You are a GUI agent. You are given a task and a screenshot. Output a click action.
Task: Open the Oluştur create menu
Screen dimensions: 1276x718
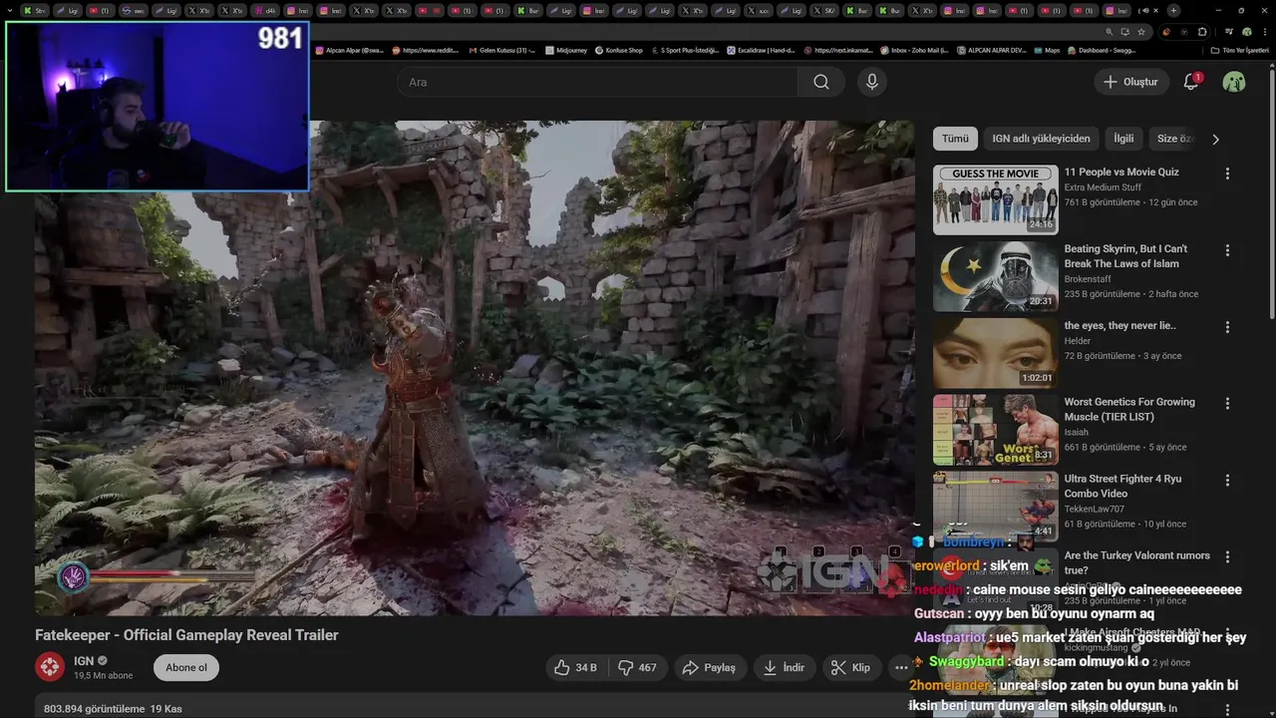(x=1130, y=82)
